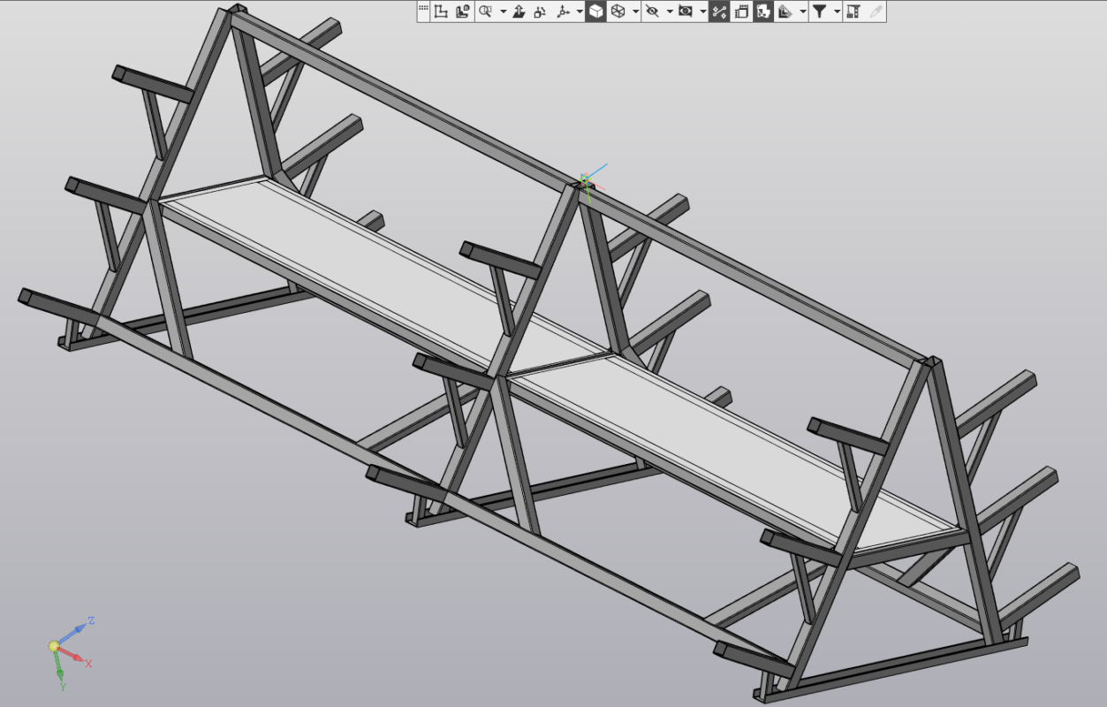1107x707 pixels.
Task: Click the angled-bracket icon left of the zoom magnifier
Action: tap(463, 11)
